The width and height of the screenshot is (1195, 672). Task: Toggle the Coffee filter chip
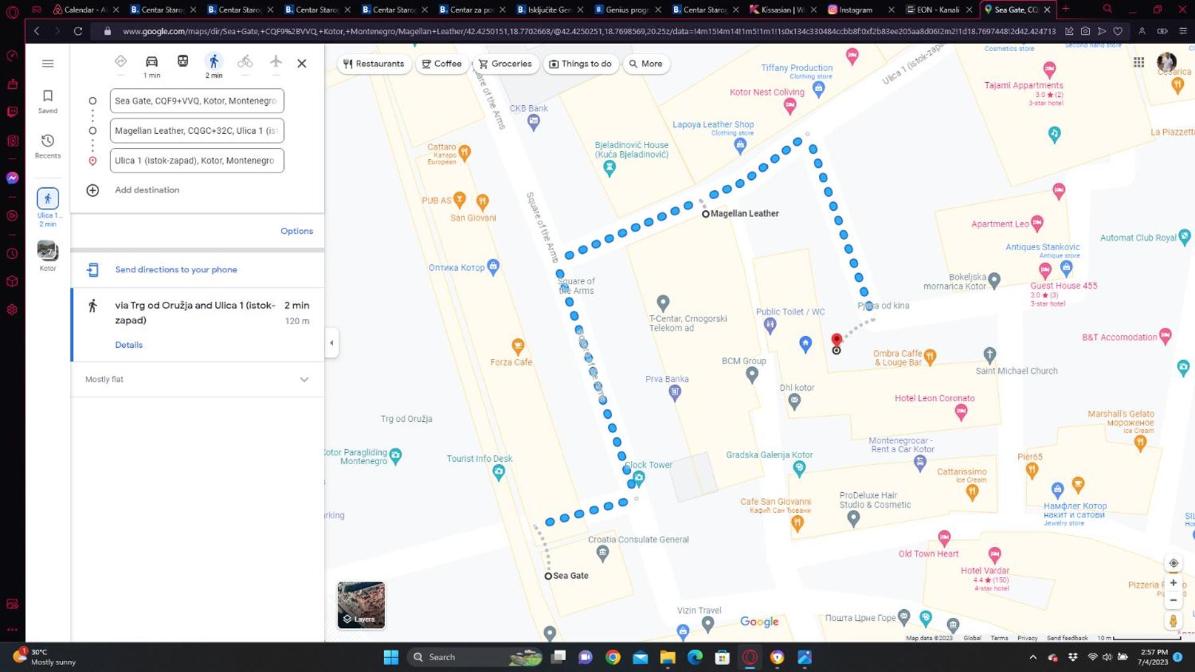(x=442, y=64)
